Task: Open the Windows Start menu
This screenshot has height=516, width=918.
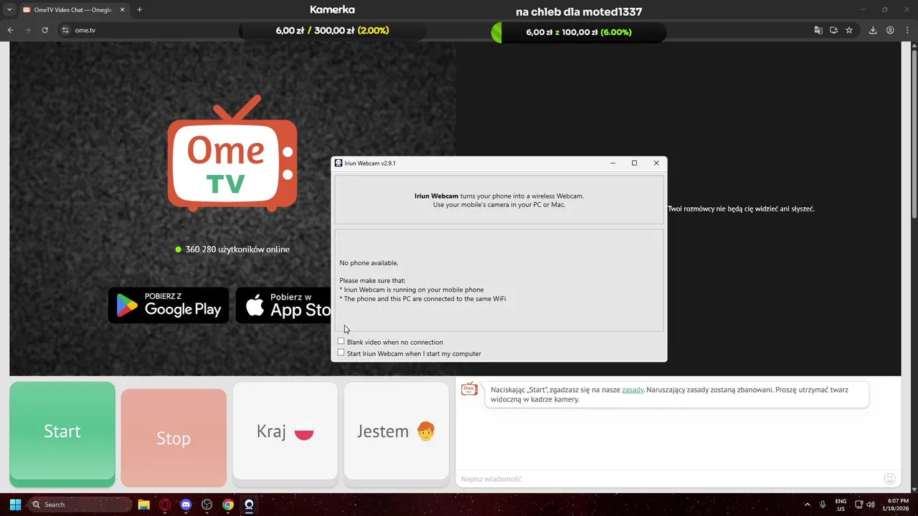Action: tap(15, 505)
